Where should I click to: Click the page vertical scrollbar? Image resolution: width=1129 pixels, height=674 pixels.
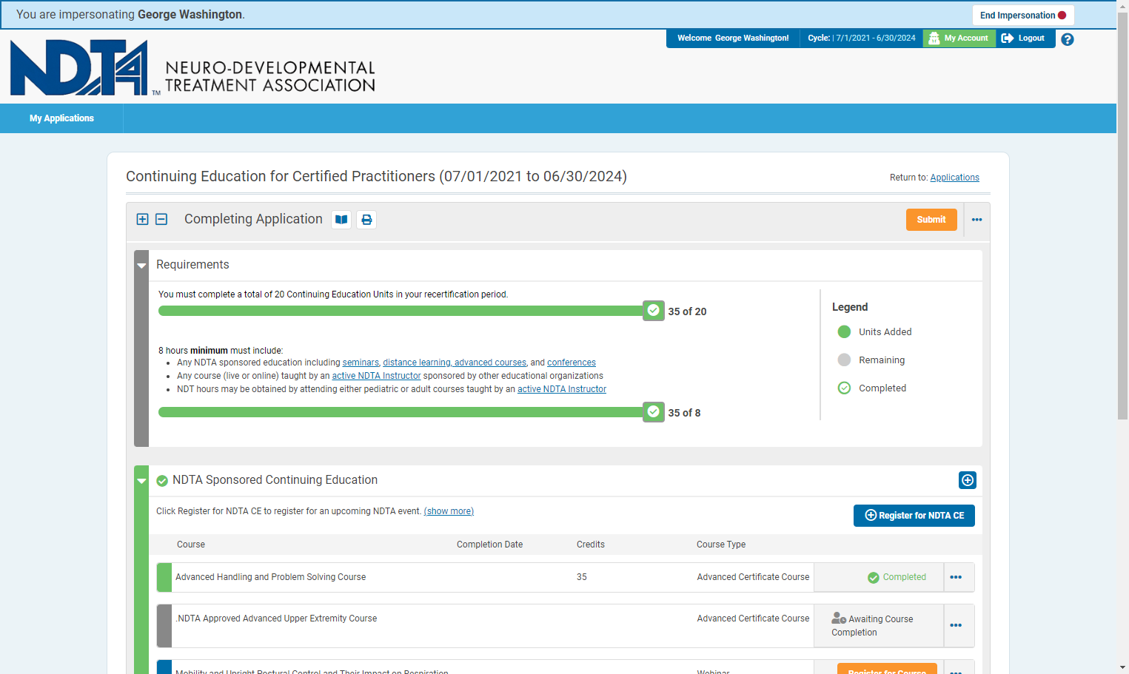(1122, 216)
